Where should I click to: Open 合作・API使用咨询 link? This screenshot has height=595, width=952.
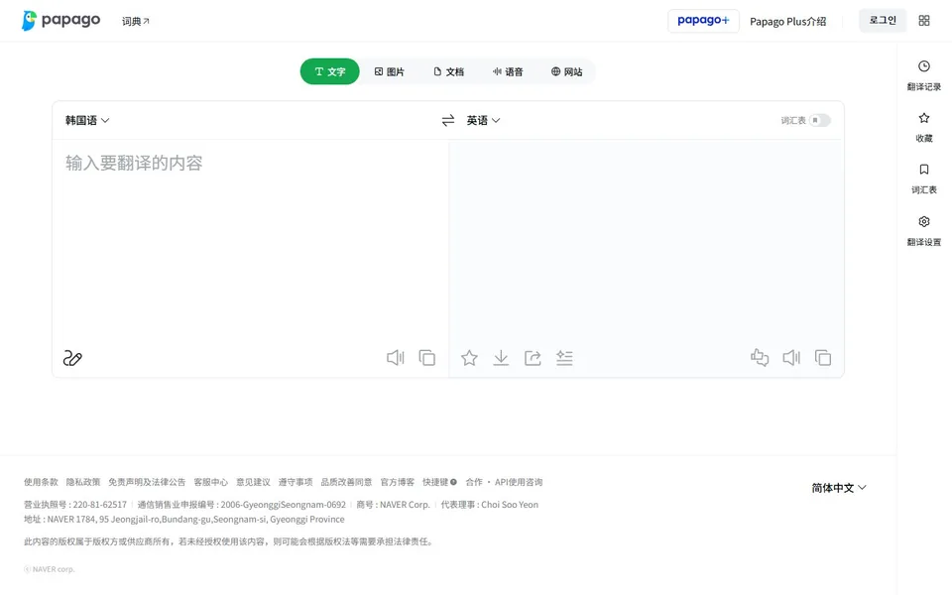504,482
